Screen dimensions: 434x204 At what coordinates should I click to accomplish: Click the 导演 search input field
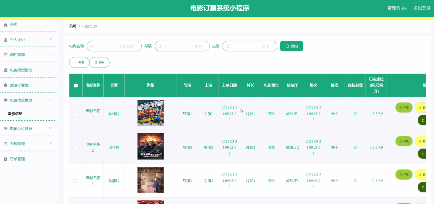182,46
